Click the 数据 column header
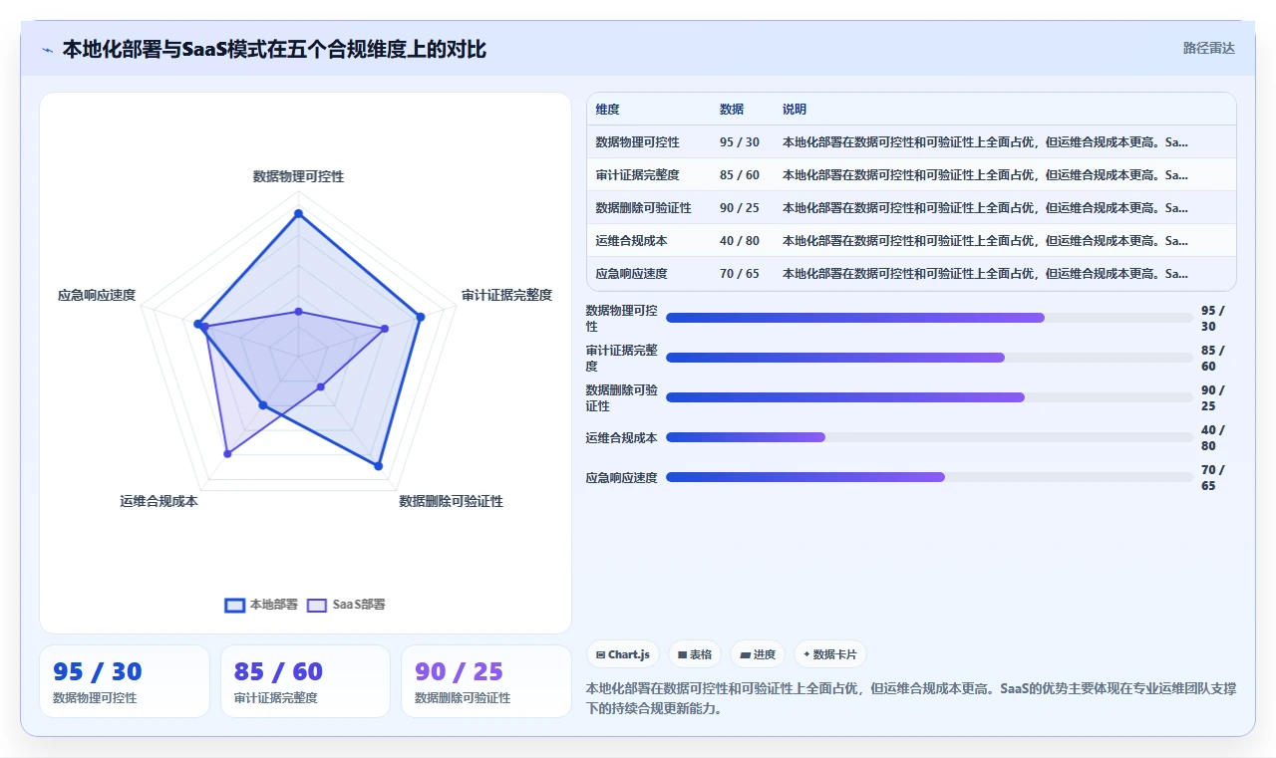Viewport: 1276px width, 758px height. tap(732, 110)
